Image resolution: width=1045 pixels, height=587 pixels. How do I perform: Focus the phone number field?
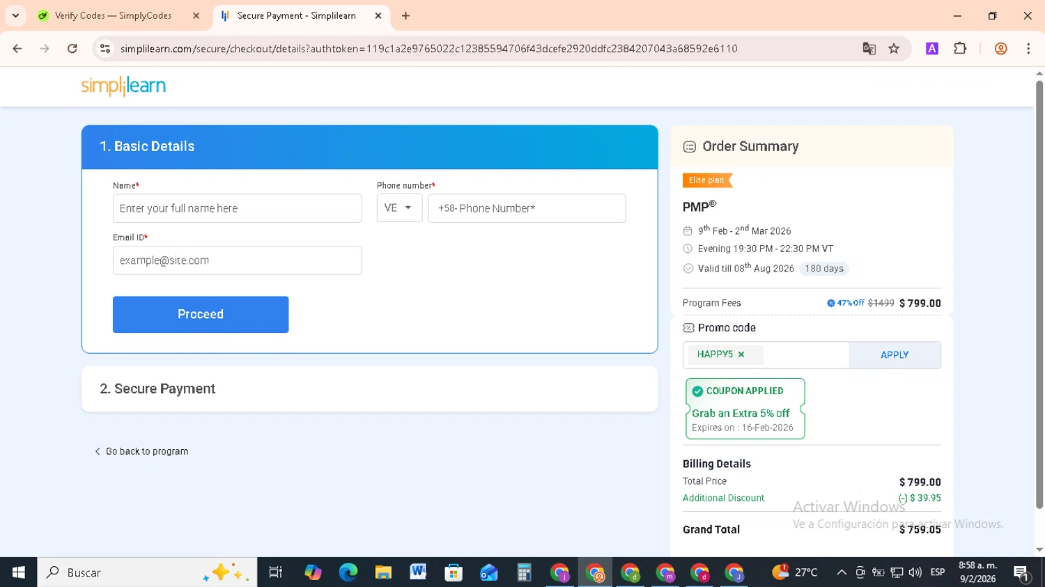(x=527, y=208)
